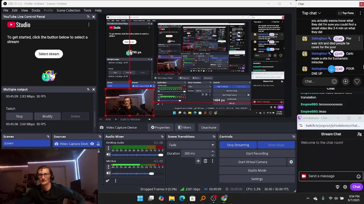
Task: Open YouTube chat more options menu
Action: tap(360, 13)
